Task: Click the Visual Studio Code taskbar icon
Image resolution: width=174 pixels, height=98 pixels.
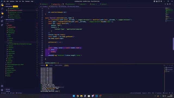Action: click(96, 96)
